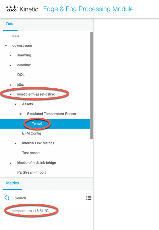The height and width of the screenshot is (230, 159).
Task: Select the temperature 18.51 °C metric
Action: pos(31,211)
